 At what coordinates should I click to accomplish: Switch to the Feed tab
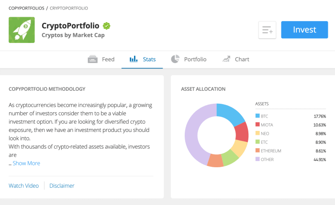(108, 59)
